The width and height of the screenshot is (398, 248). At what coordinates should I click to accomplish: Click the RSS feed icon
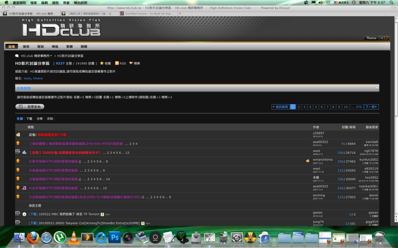tap(117, 63)
